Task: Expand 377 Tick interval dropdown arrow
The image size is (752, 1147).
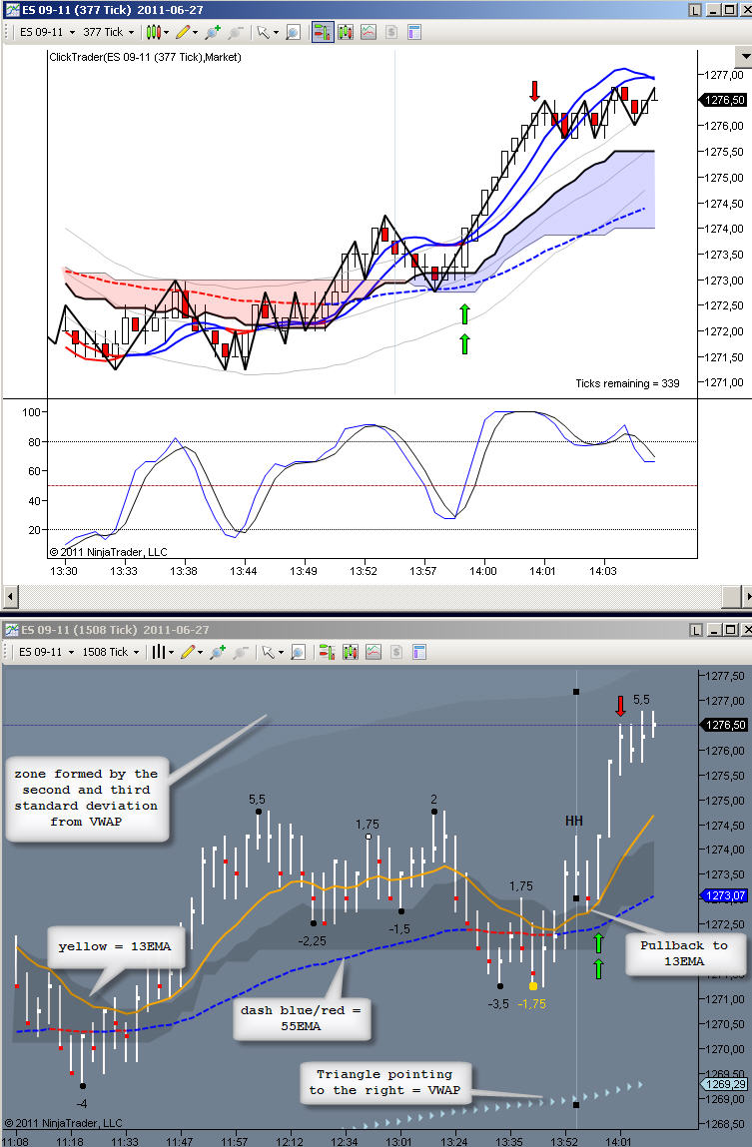Action: (131, 32)
